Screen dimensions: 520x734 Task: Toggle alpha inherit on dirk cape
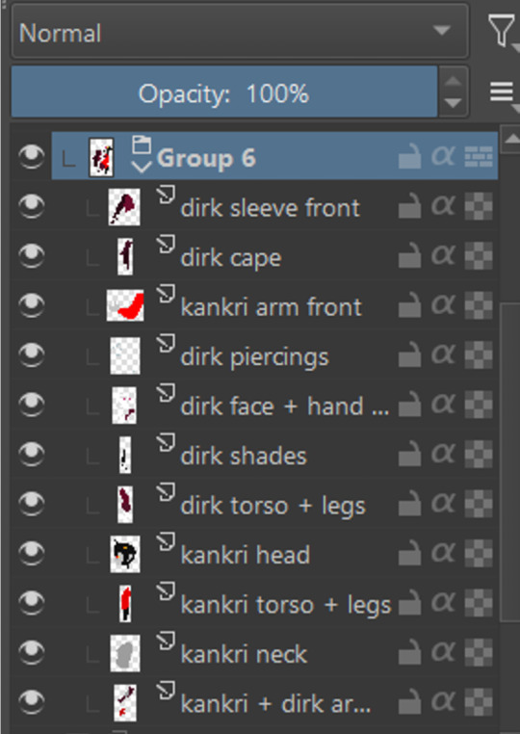tap(443, 255)
